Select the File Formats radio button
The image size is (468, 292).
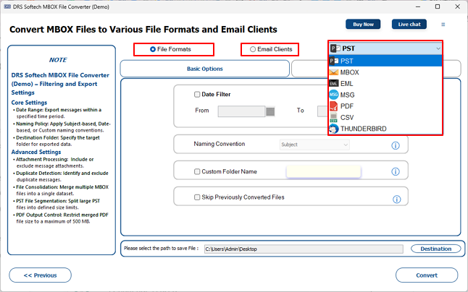click(153, 49)
